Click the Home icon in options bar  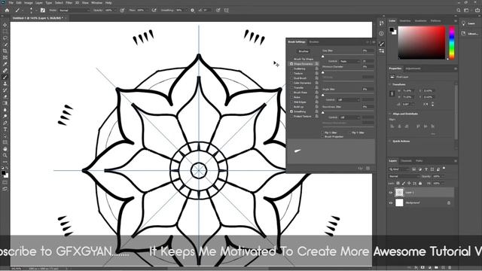click(7, 10)
